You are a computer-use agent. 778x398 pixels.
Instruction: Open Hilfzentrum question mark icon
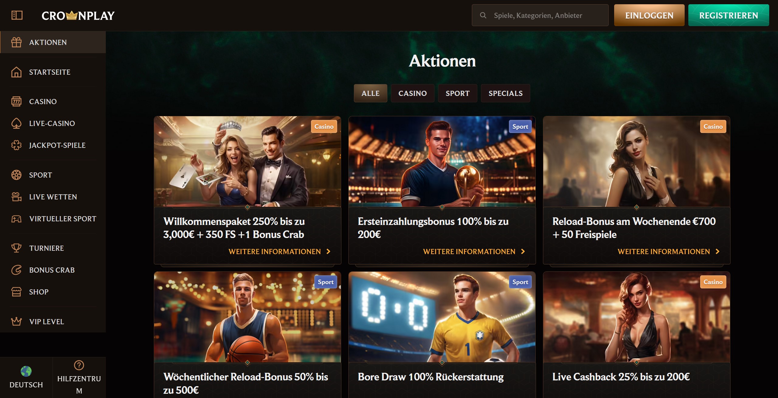(79, 365)
